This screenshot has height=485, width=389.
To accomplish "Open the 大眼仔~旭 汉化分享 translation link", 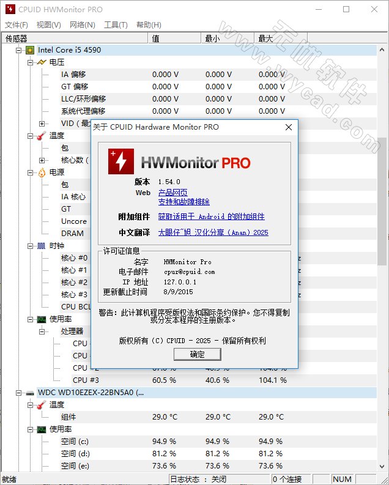I will point(213,232).
